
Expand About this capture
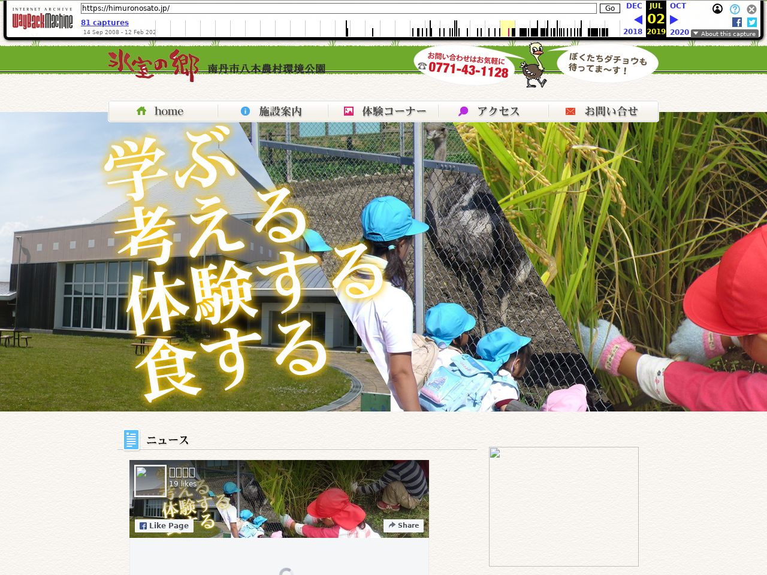[724, 34]
